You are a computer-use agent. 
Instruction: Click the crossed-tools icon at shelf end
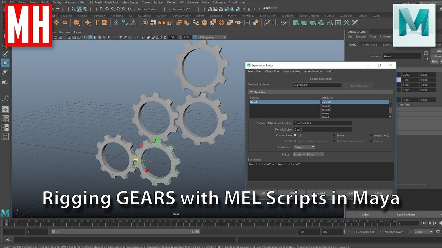[355, 23]
